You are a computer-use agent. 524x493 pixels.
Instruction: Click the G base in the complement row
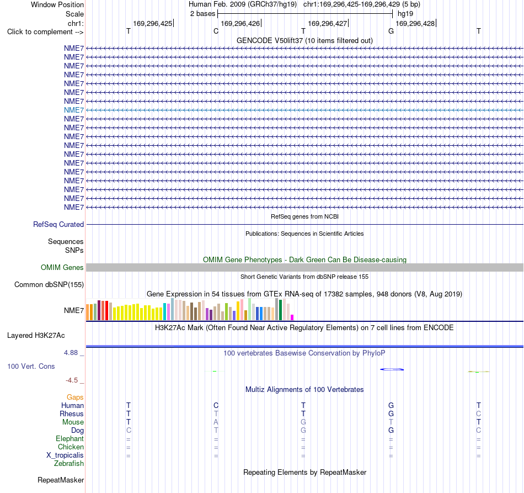click(x=391, y=31)
